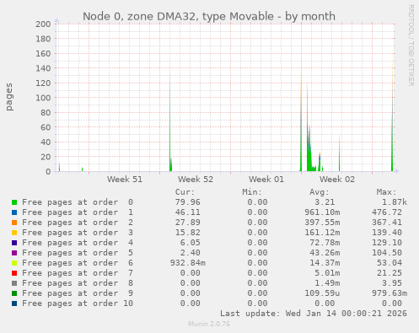
Task: Click the 'Avg:' column header
Action: (x=320, y=192)
